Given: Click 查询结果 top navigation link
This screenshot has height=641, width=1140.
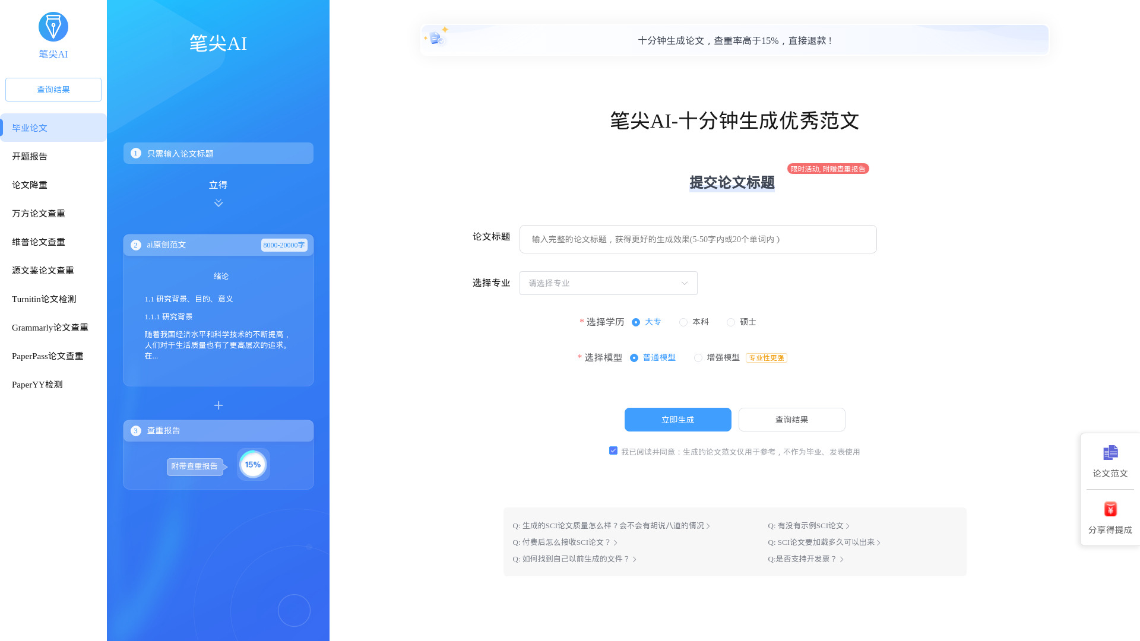Looking at the screenshot, I should coord(52,89).
